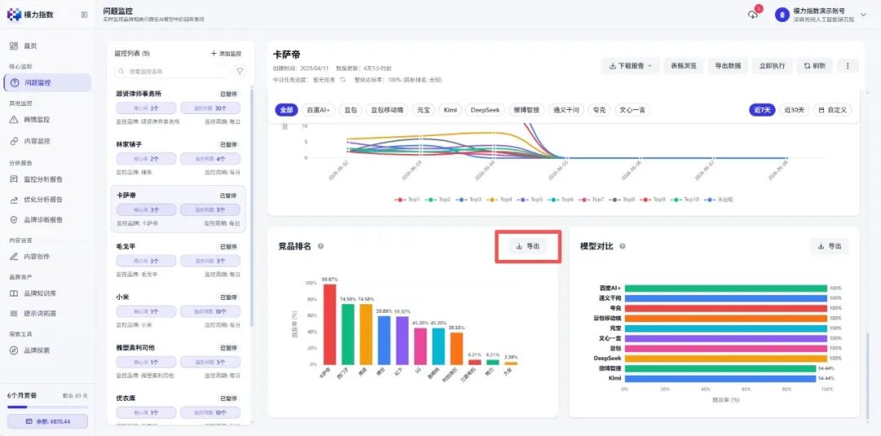Image resolution: width=881 pixels, height=436 pixels.
Task: Select the 毛戈平 monitor card
Action: 178,261
